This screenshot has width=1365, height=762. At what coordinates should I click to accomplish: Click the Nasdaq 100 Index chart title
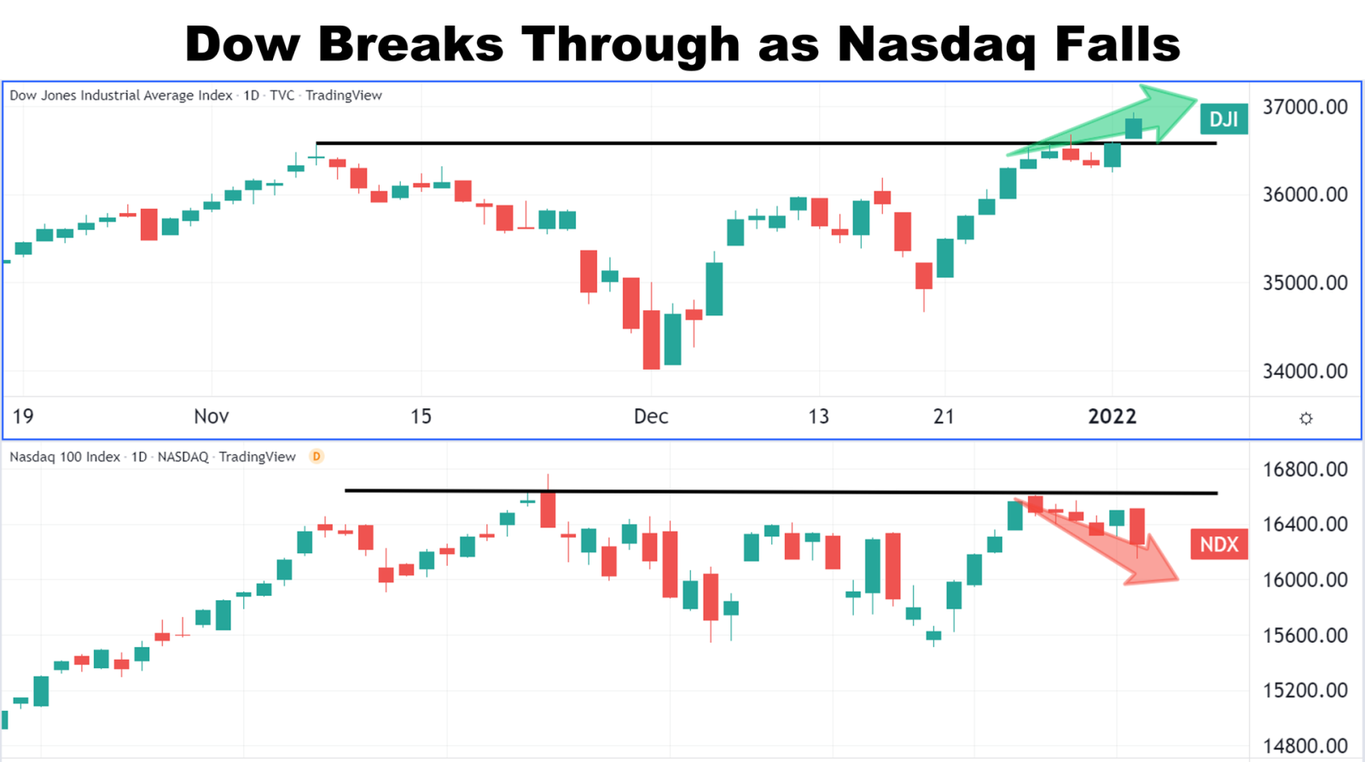pos(65,457)
